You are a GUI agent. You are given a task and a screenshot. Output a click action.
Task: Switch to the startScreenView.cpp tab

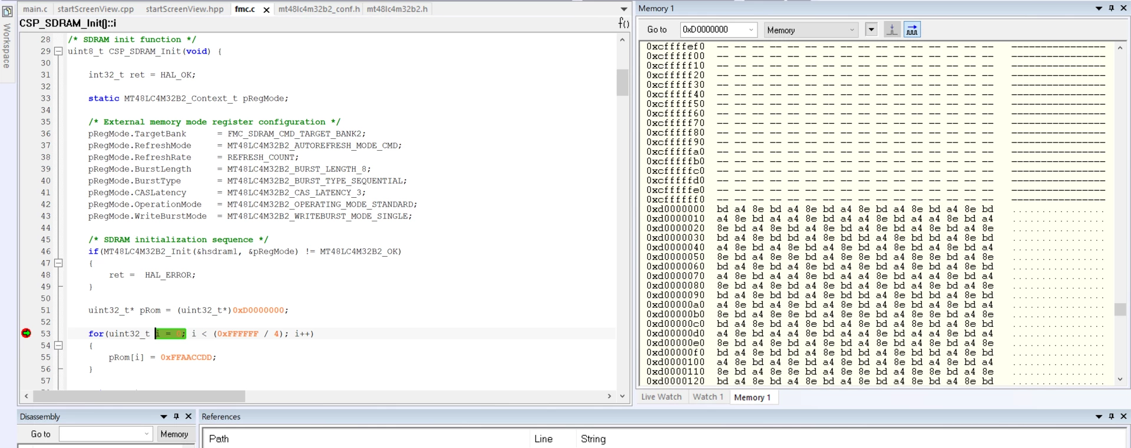[95, 9]
